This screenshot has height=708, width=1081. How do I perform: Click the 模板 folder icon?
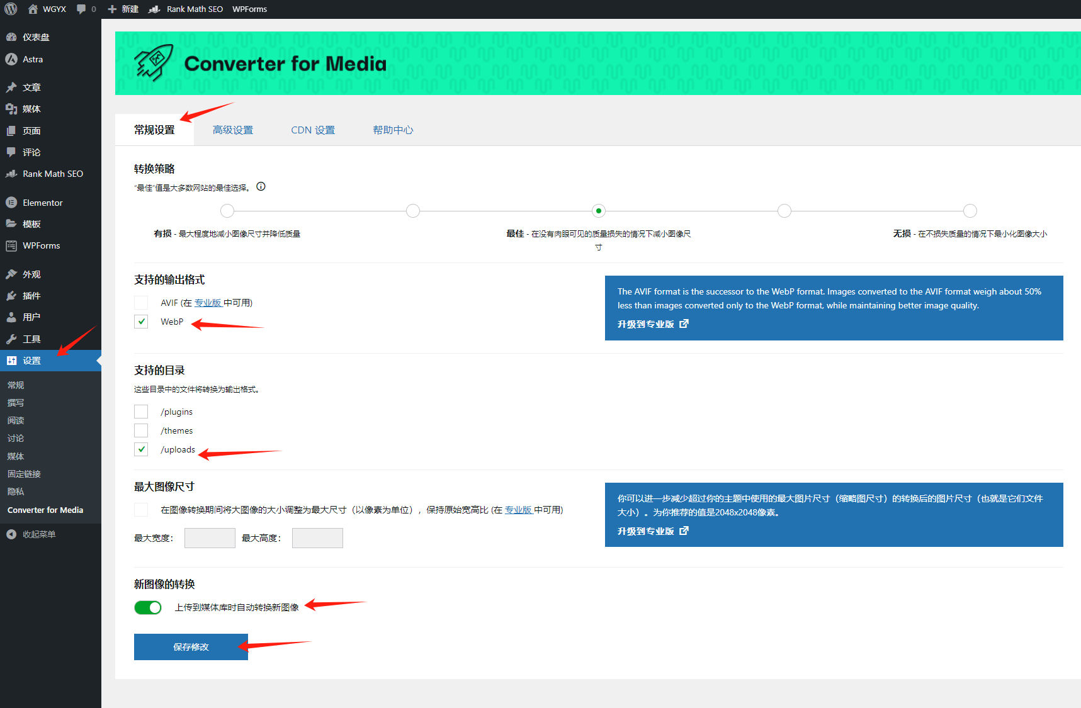click(11, 224)
